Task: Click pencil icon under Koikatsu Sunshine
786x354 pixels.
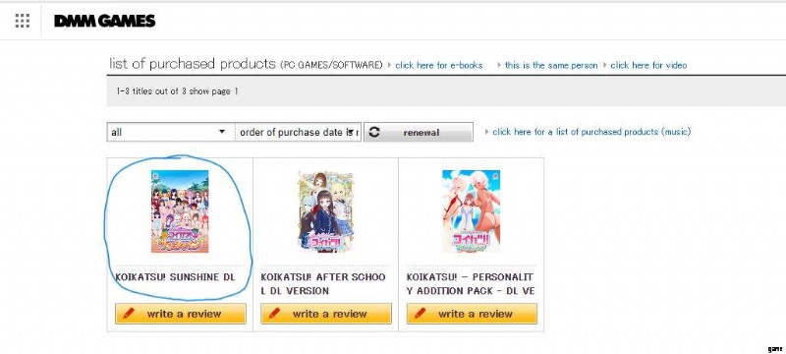Action: click(x=129, y=314)
